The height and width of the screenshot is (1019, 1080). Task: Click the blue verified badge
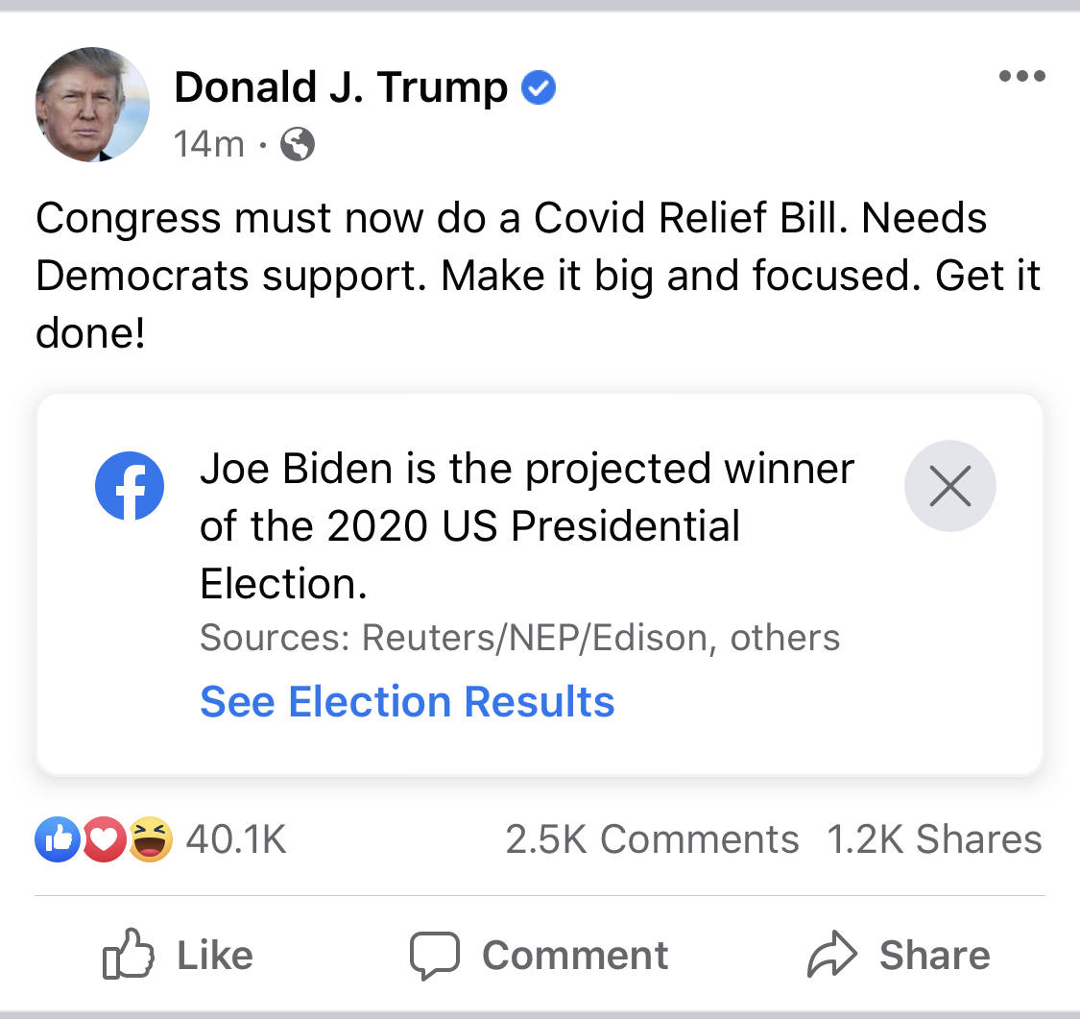(x=539, y=87)
